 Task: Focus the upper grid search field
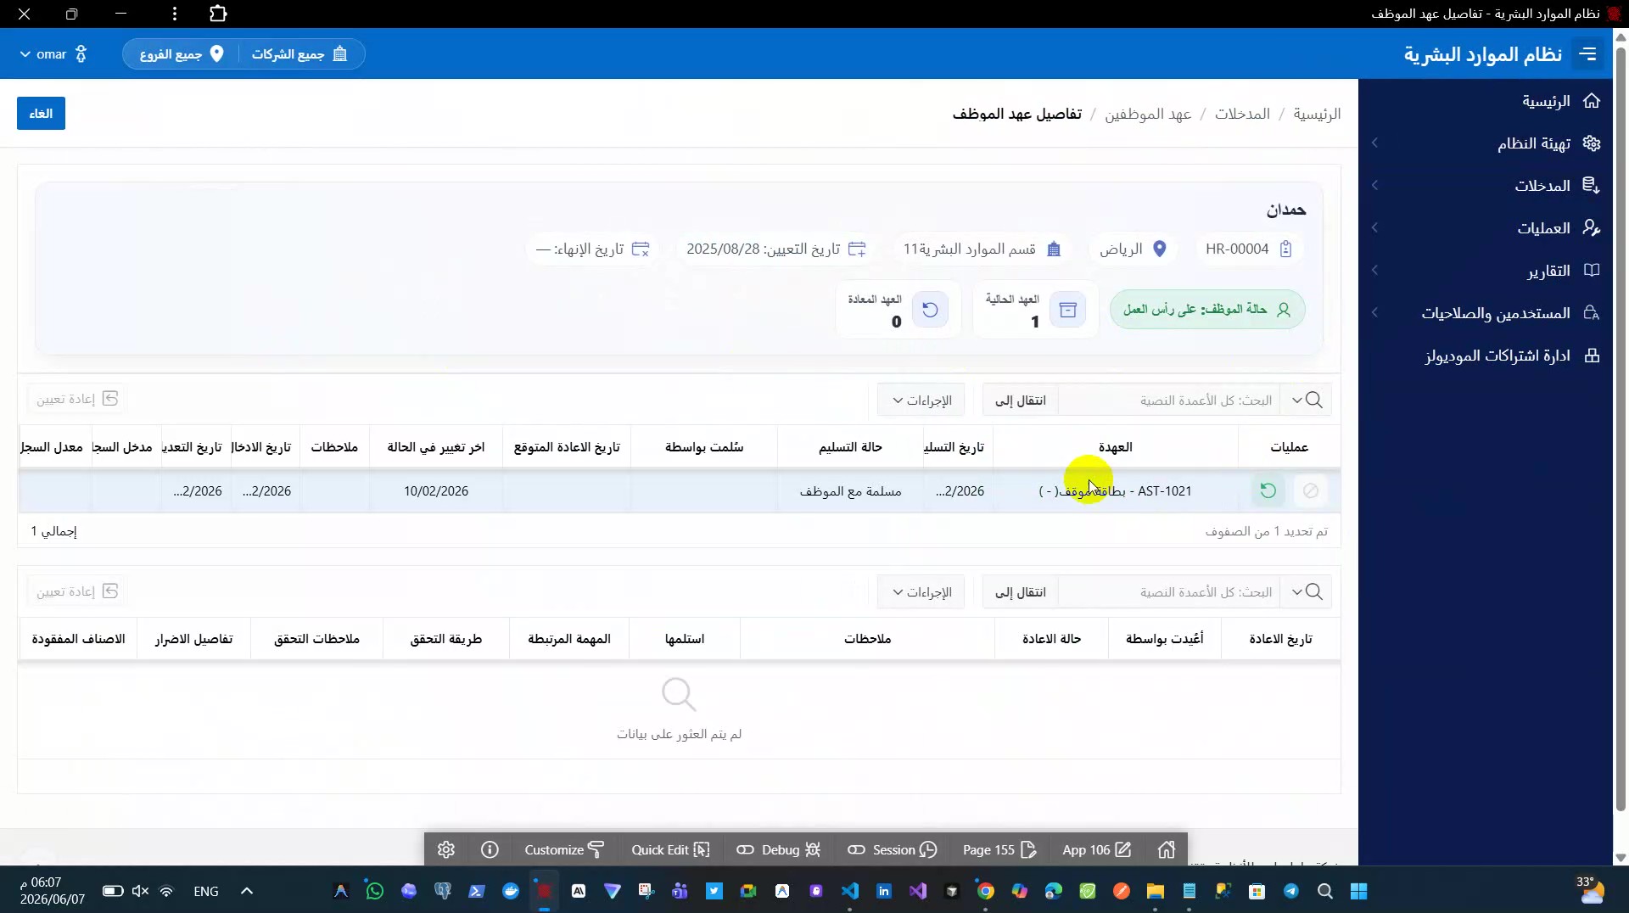(x=1171, y=400)
